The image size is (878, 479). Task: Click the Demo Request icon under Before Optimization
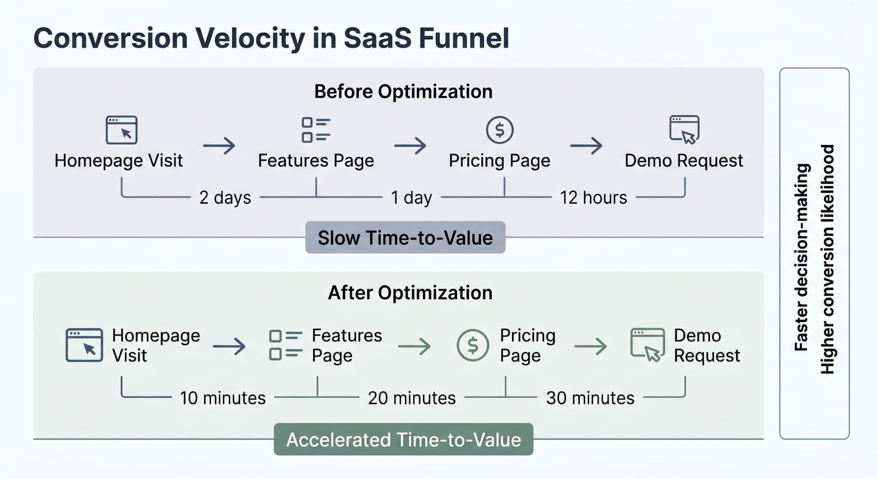pyautogui.click(x=684, y=130)
